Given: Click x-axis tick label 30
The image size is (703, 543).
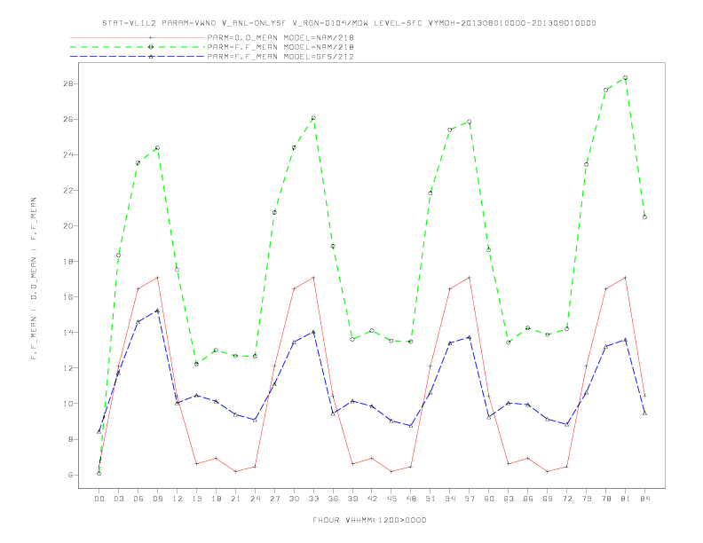Looking at the screenshot, I should point(294,499).
